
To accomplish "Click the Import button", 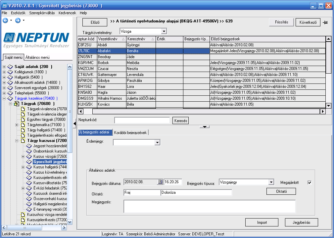I will pyautogui.click(x=262, y=222).
